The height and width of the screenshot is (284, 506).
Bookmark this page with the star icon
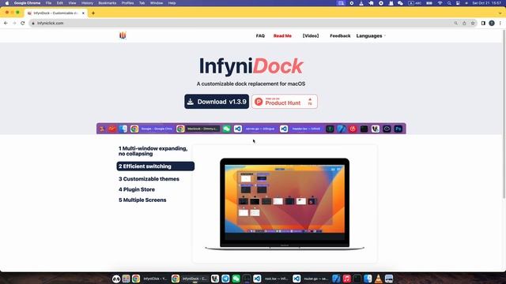[x=473, y=23]
